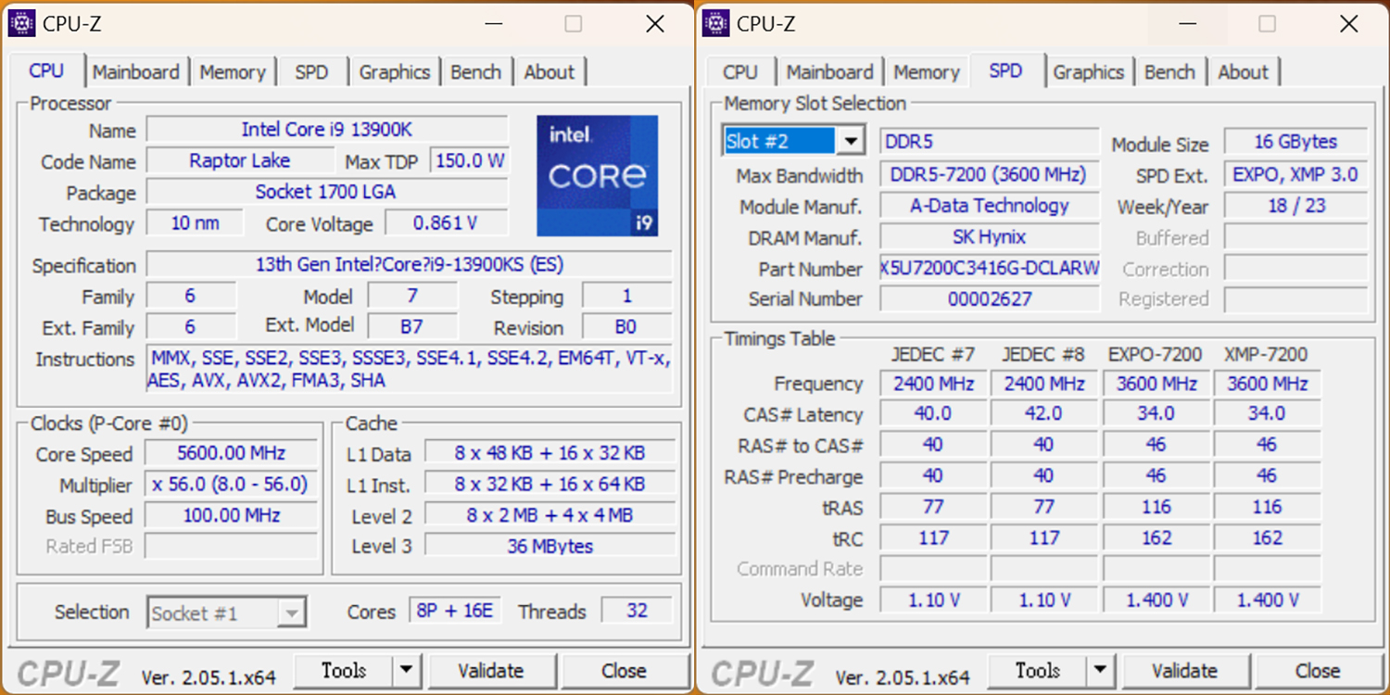The image size is (1390, 695).
Task: Click the Part Number field
Action: [x=989, y=268]
